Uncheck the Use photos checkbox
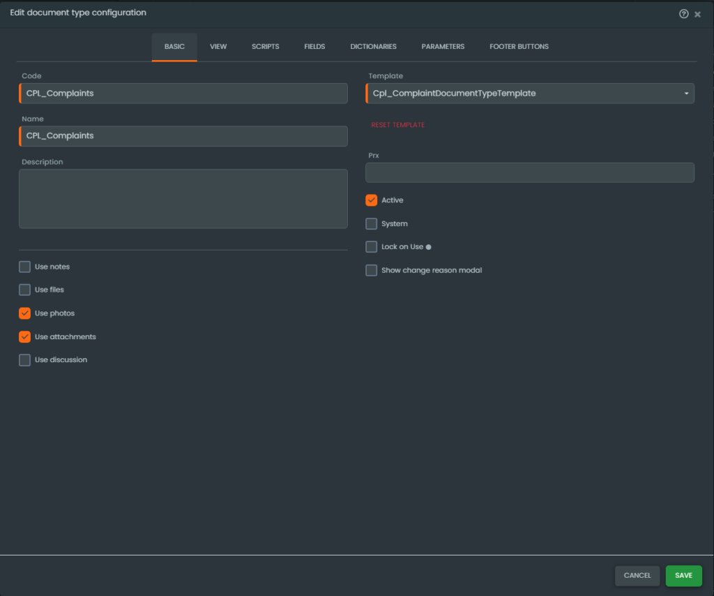The image size is (714, 596). click(x=25, y=313)
